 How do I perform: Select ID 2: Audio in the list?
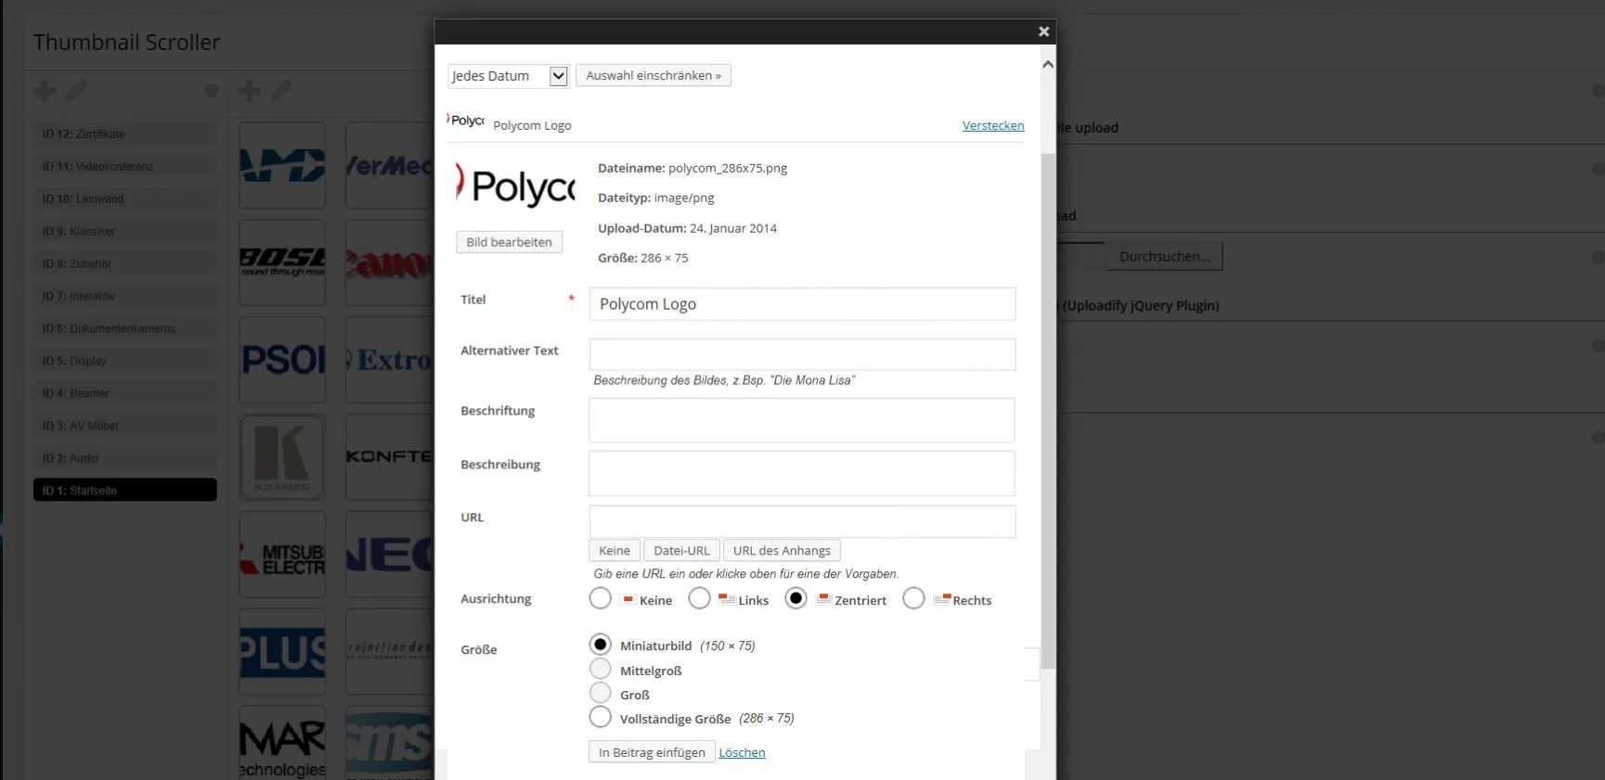click(125, 458)
